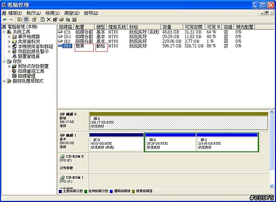
Task: Select 本機使用者和群組 in the tree
Action: point(35,47)
